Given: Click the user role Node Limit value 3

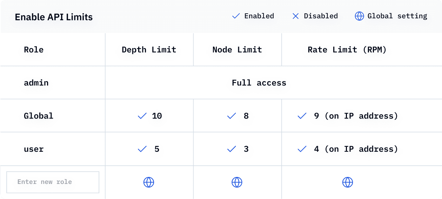Looking at the screenshot, I should tap(246, 149).
